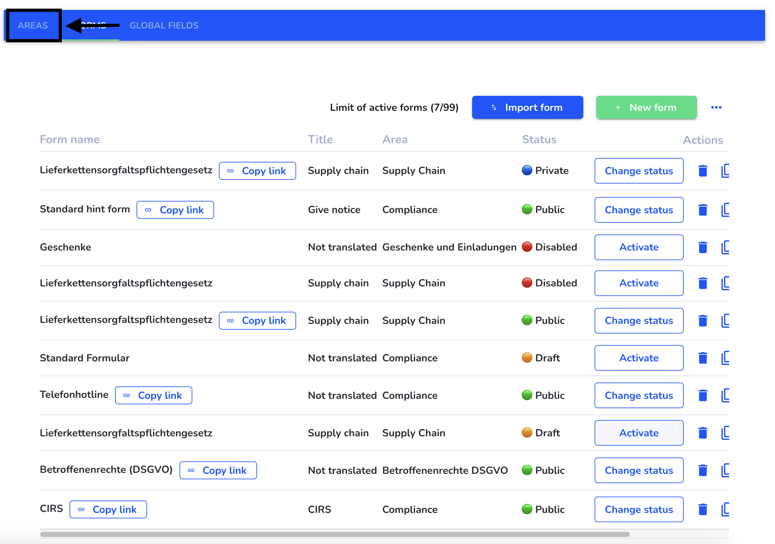The image size is (775, 544).
Task: Open the AREAS tab
Action: coord(33,25)
